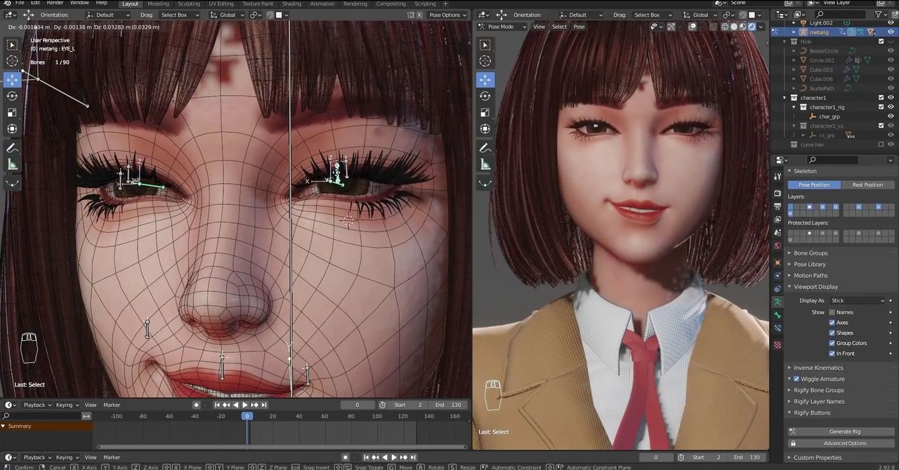
Task: Enable the Names display checkbox
Action: click(832, 312)
